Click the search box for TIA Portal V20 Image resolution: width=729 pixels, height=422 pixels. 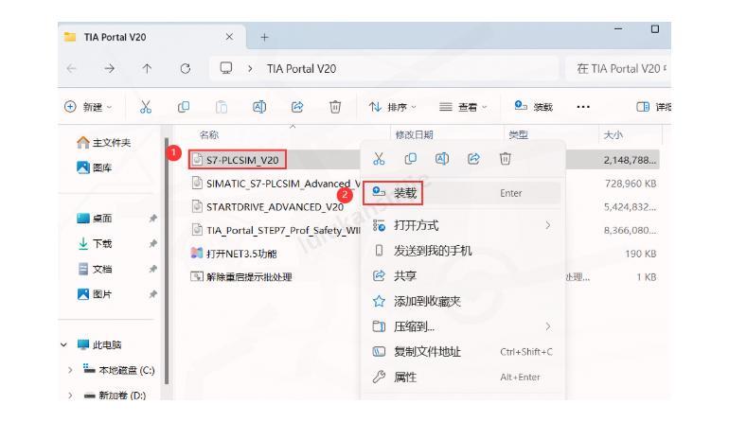pyautogui.click(x=618, y=69)
